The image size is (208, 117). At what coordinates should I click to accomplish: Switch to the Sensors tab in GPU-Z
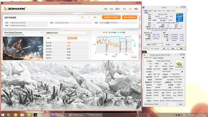click(155, 58)
